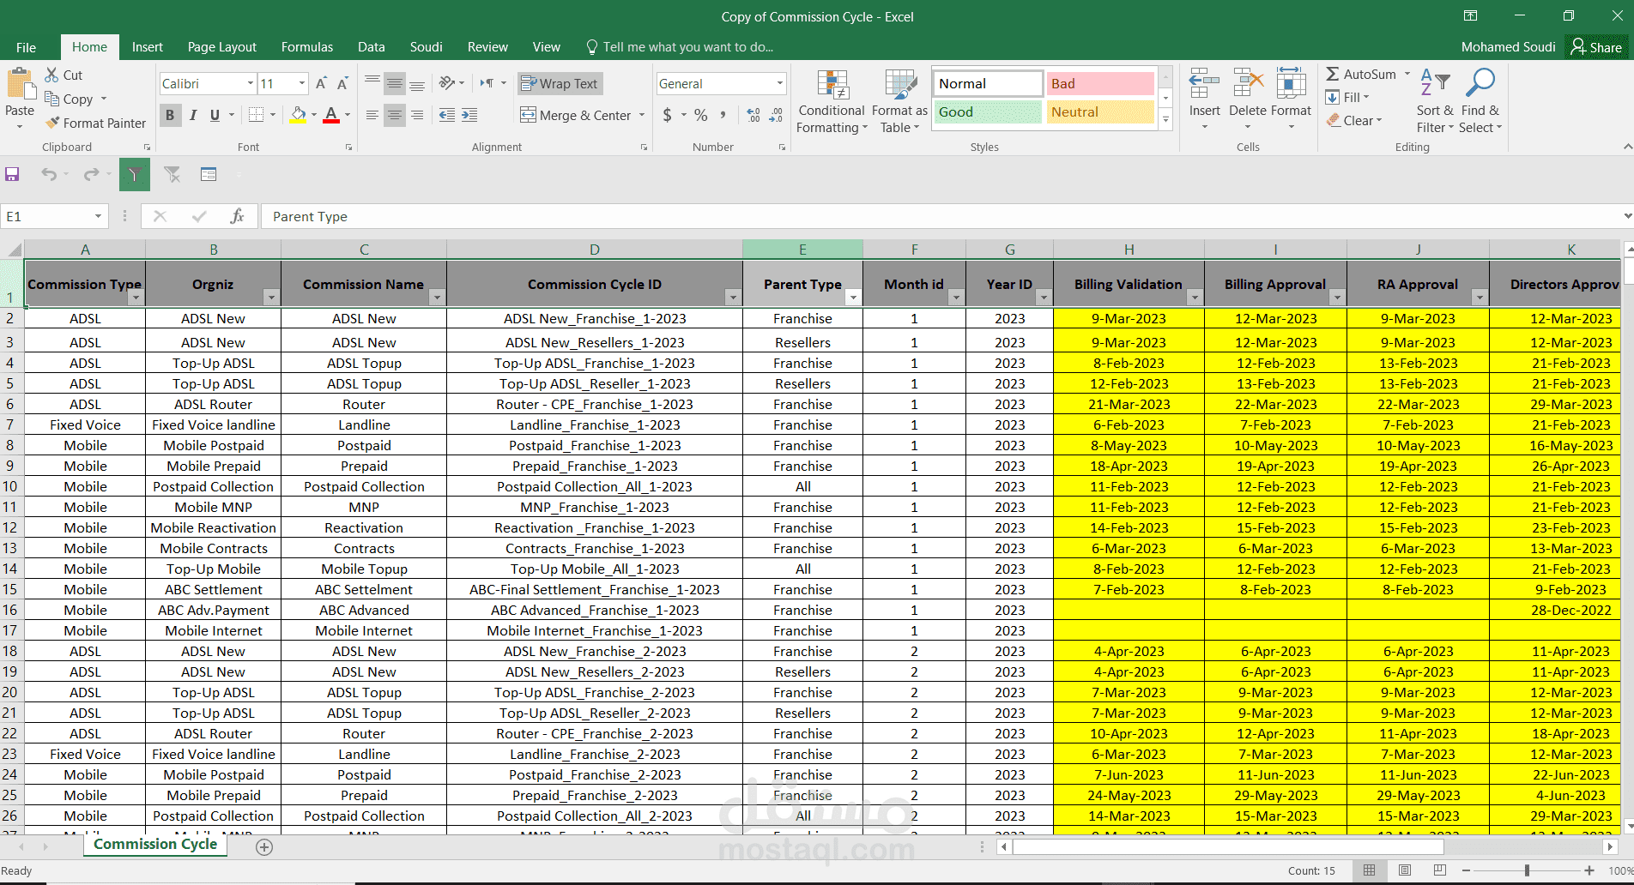Apply the yellow Fill Color bucket
Viewport: 1634px width, 885px height.
point(299,115)
